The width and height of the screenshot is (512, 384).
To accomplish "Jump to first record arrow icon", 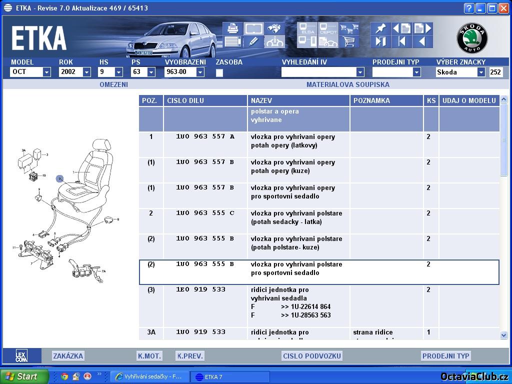I will pyautogui.click(x=401, y=41).
